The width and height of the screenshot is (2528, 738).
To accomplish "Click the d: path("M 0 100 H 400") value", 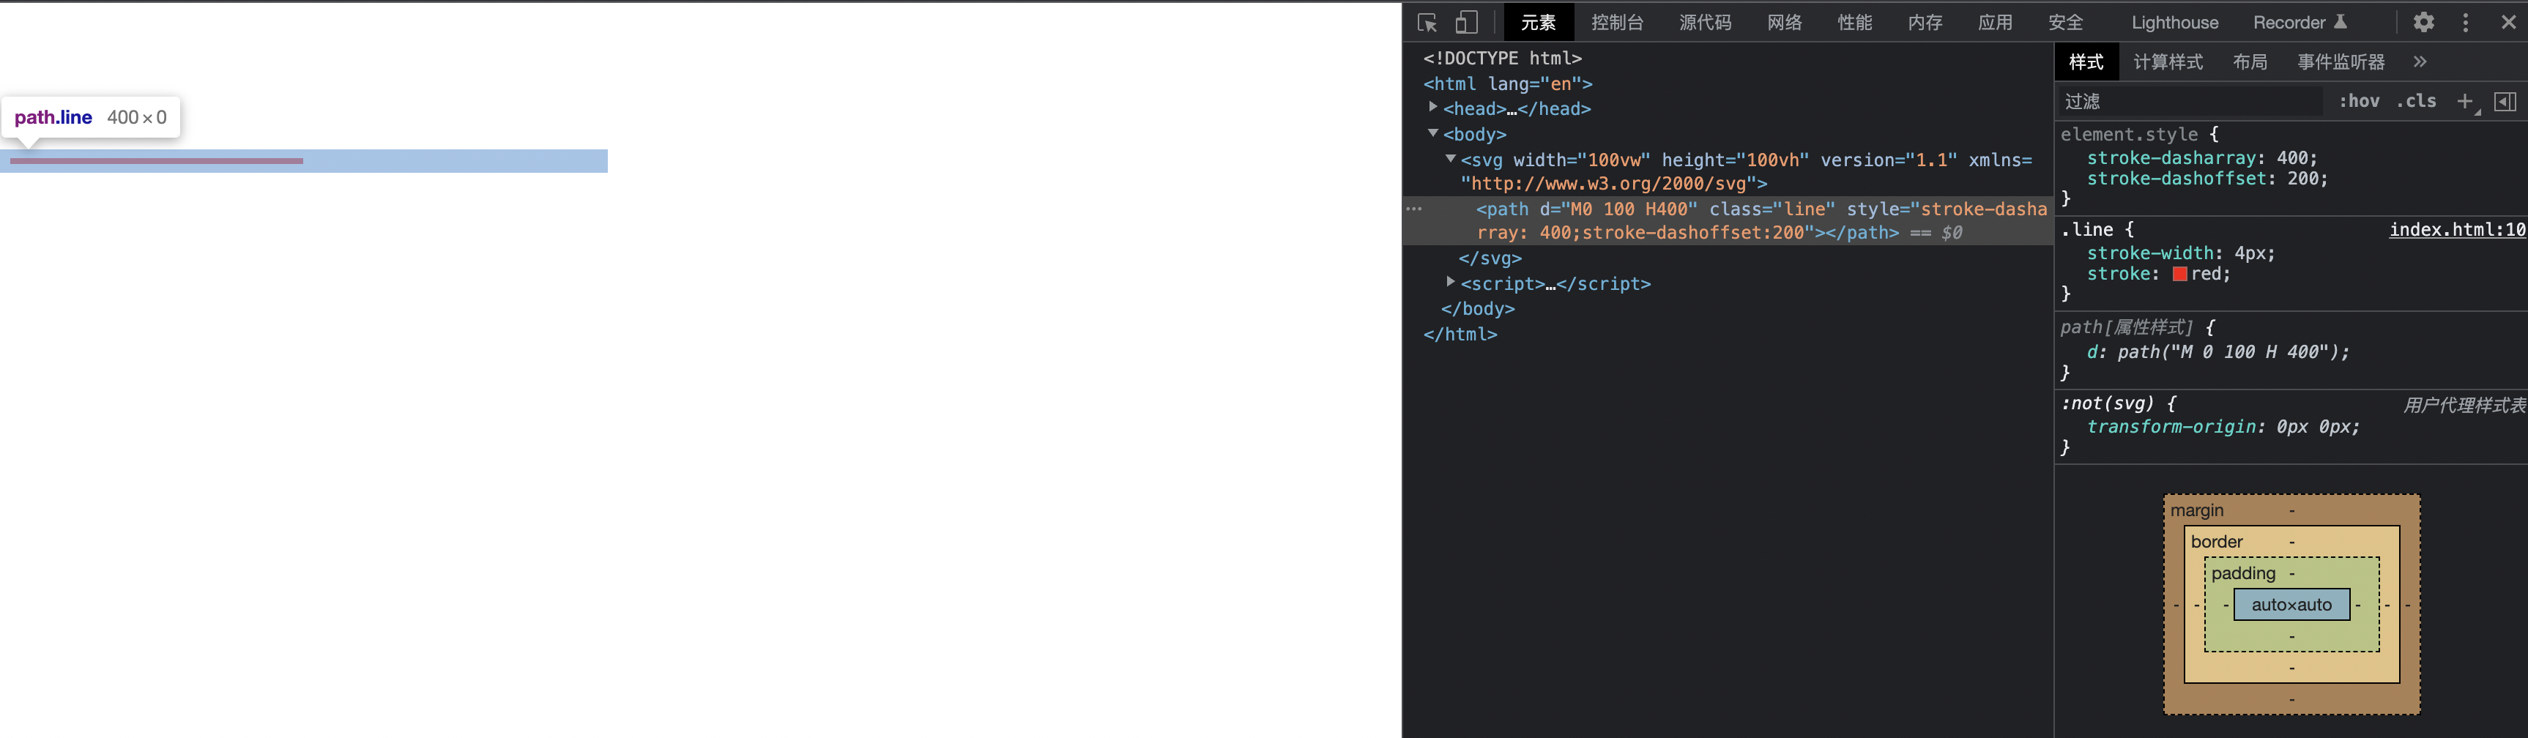I will (x=2230, y=352).
